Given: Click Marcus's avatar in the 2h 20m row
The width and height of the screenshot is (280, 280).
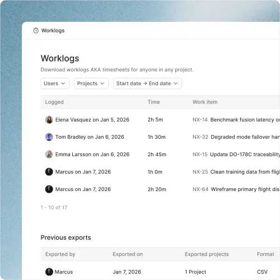Looking at the screenshot, I should pos(49,189).
